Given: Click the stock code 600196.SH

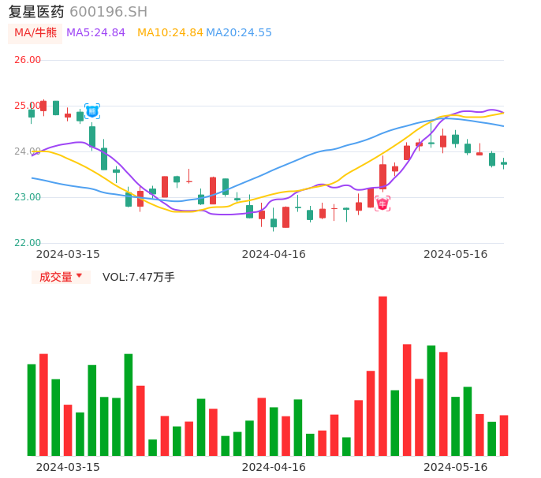Looking at the screenshot, I should click(x=108, y=12).
